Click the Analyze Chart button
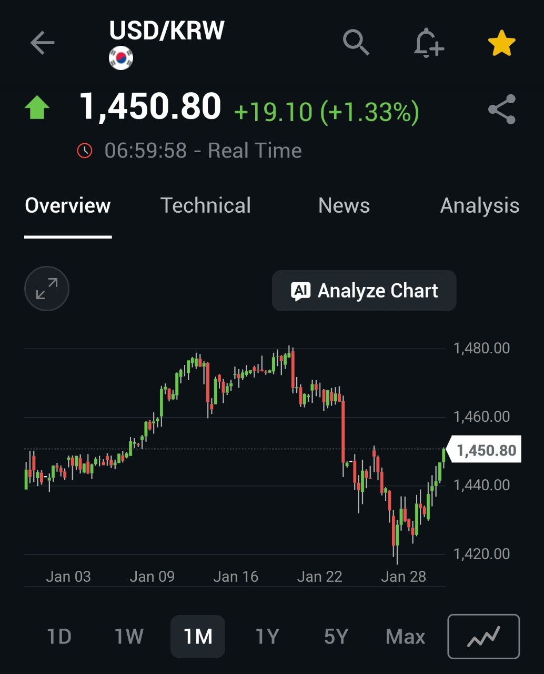Image resolution: width=544 pixels, height=674 pixels. [364, 291]
